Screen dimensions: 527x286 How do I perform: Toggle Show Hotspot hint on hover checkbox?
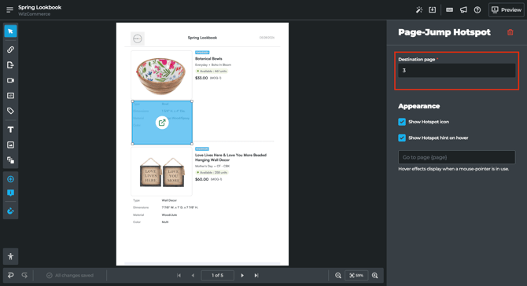coord(402,138)
